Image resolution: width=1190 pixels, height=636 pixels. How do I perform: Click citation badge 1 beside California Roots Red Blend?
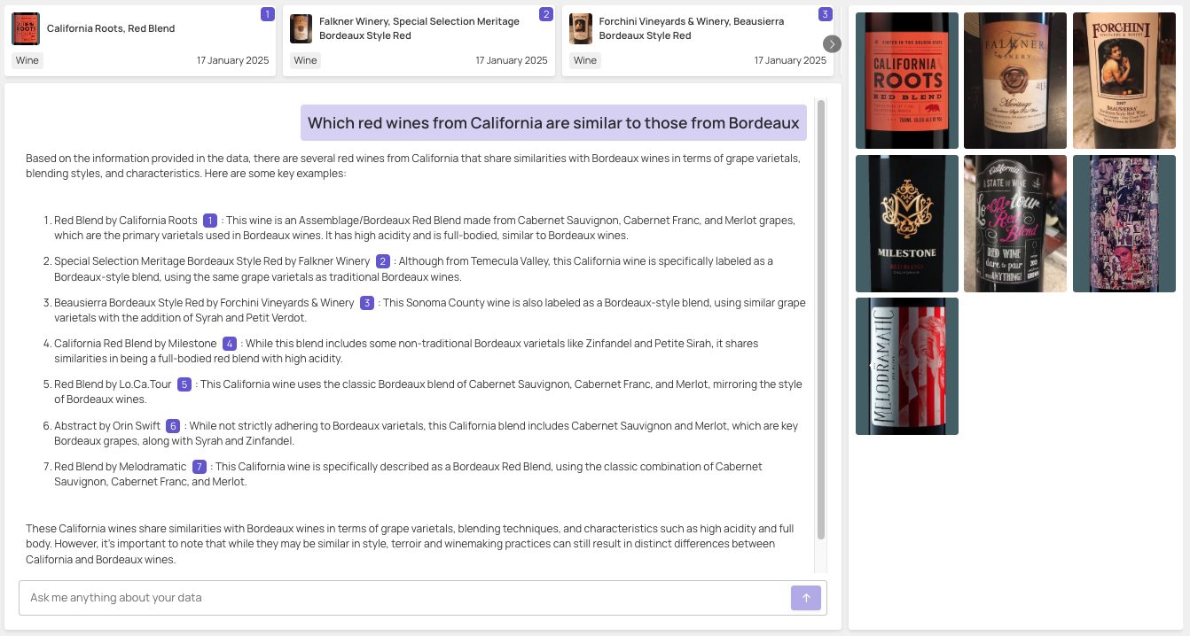coord(210,220)
